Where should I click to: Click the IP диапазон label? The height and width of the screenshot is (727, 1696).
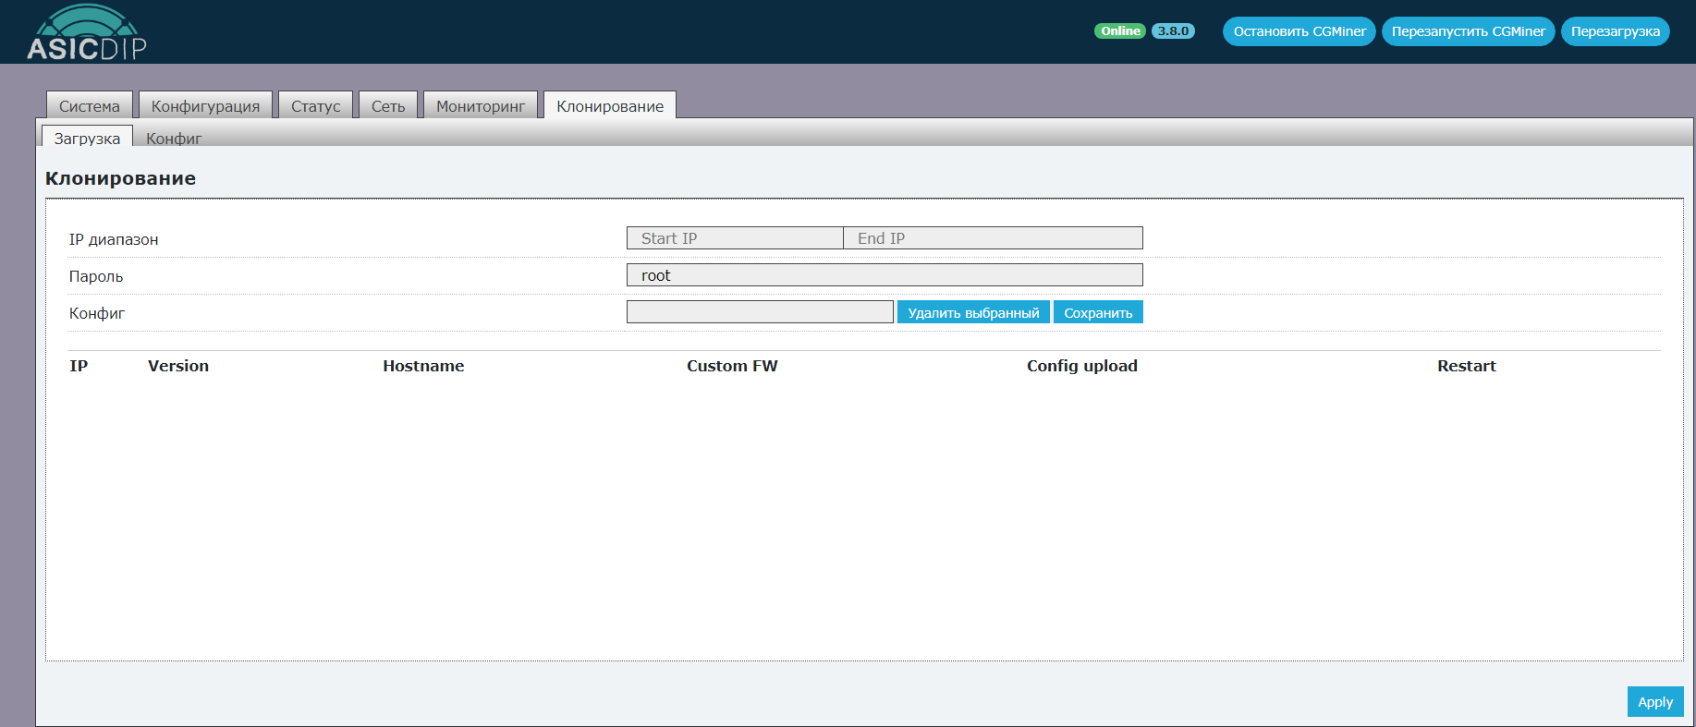coord(114,239)
